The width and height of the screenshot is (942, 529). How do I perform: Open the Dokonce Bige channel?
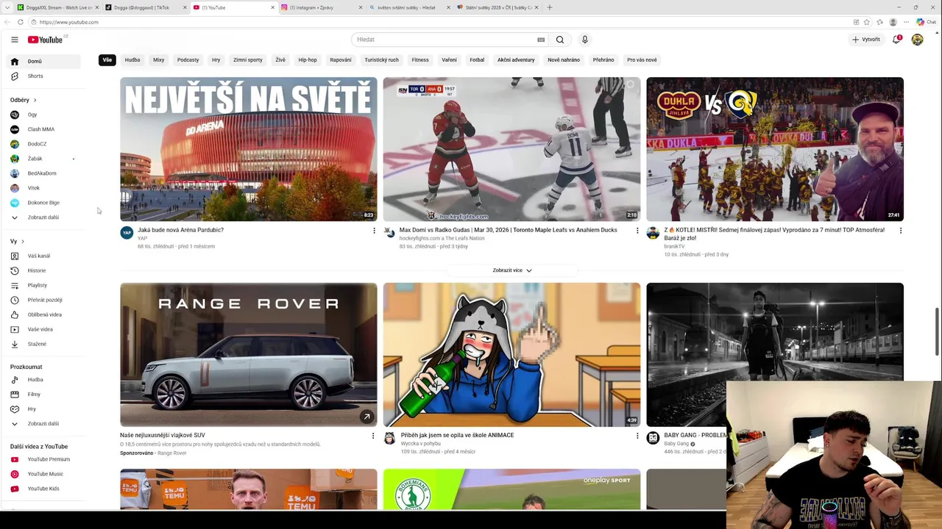pyautogui.click(x=43, y=203)
